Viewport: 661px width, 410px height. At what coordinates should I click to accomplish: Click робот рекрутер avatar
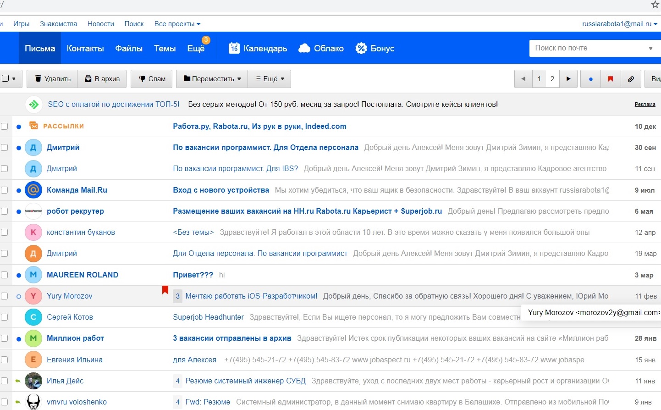(x=33, y=211)
